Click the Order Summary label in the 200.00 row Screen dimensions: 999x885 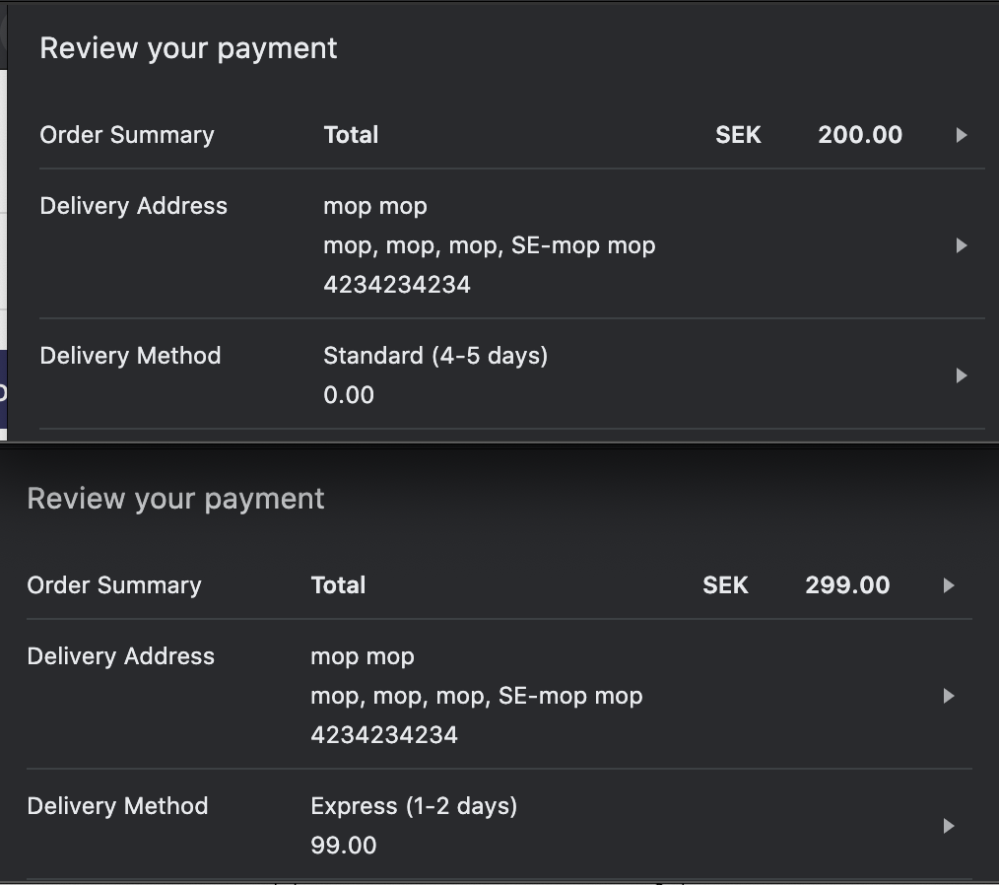127,135
